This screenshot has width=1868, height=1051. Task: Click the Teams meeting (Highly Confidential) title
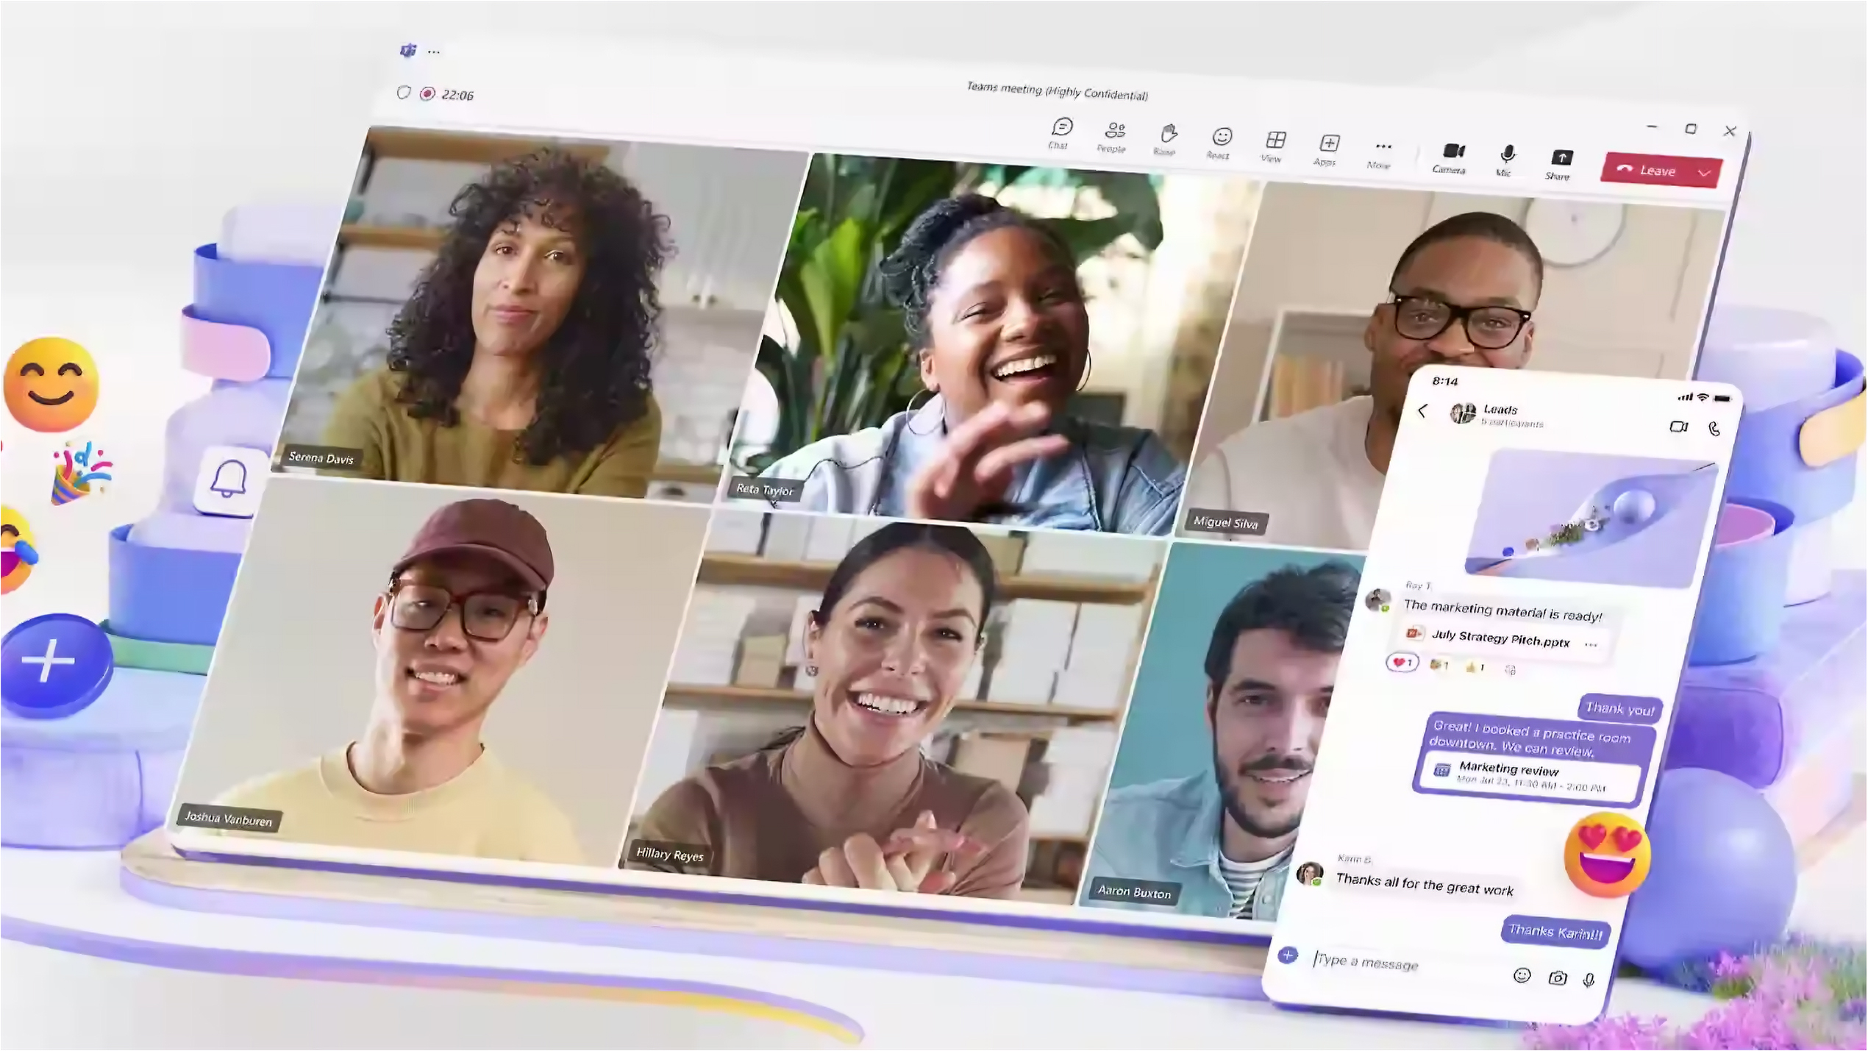point(1057,90)
